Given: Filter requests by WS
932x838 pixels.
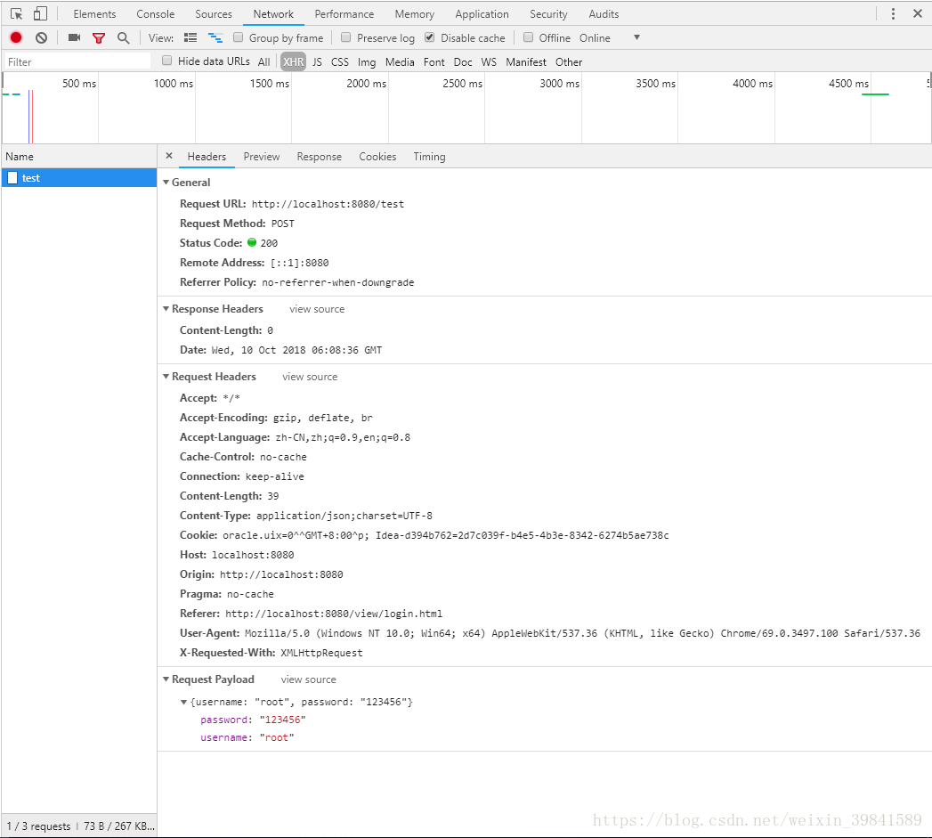Looking at the screenshot, I should point(489,61).
